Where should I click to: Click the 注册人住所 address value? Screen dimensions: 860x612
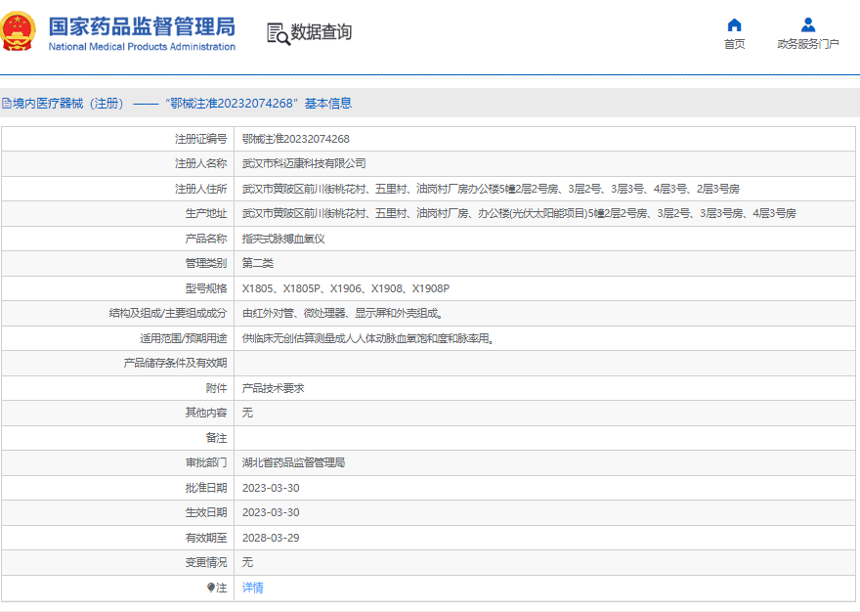(491, 189)
